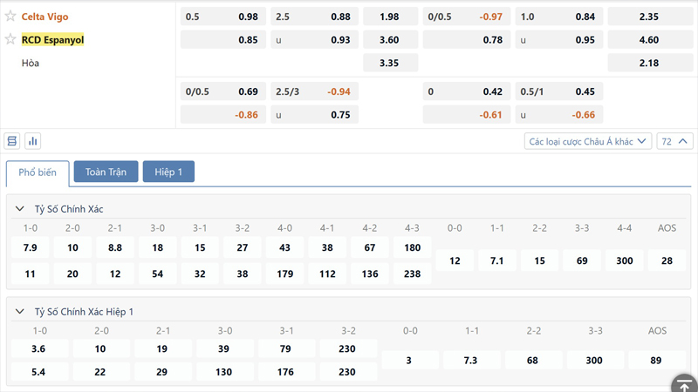698x392 pixels.
Task: Click the RCD Espanyol team name
Action: tap(52, 39)
